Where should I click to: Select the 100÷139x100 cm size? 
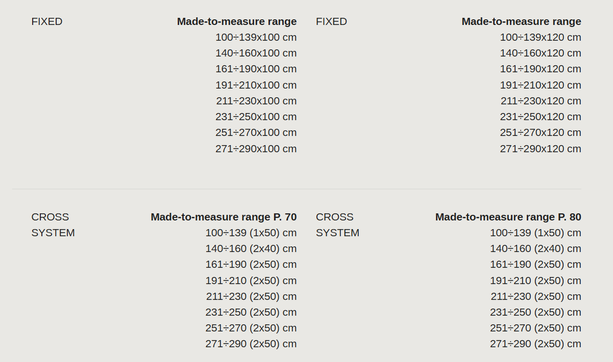point(256,37)
